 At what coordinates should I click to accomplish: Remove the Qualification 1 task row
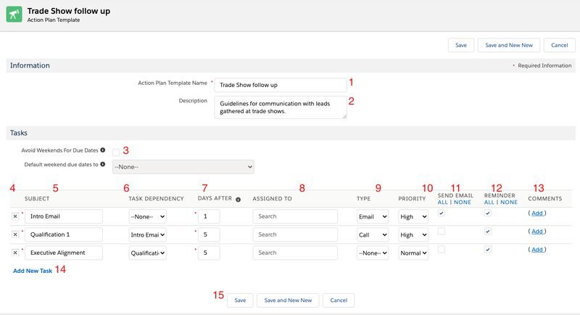(15, 234)
